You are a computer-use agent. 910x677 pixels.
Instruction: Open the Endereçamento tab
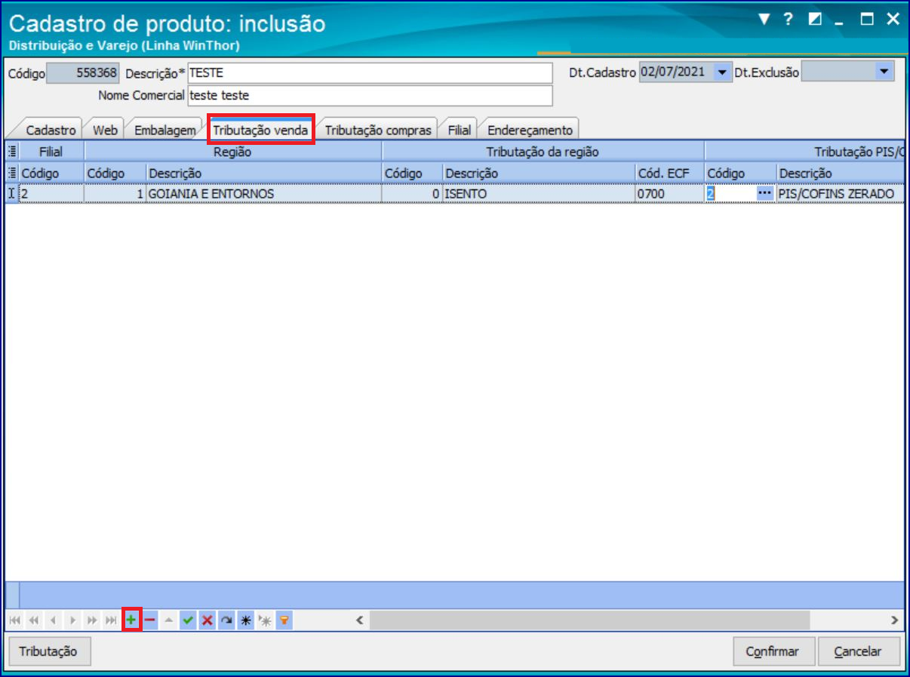[530, 130]
